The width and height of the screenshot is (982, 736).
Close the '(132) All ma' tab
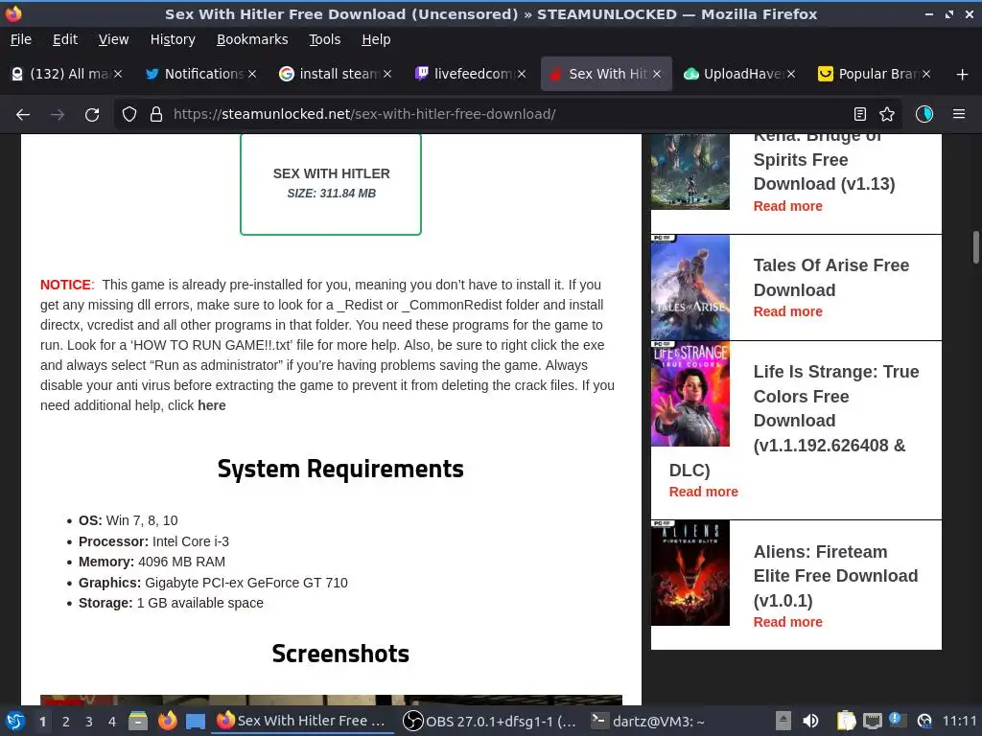(x=118, y=74)
